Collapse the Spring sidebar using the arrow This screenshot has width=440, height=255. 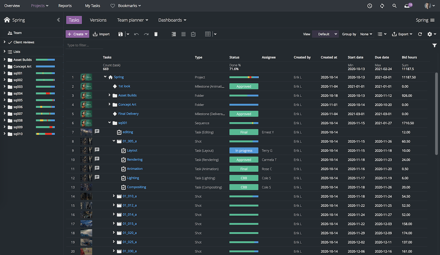[58, 20]
